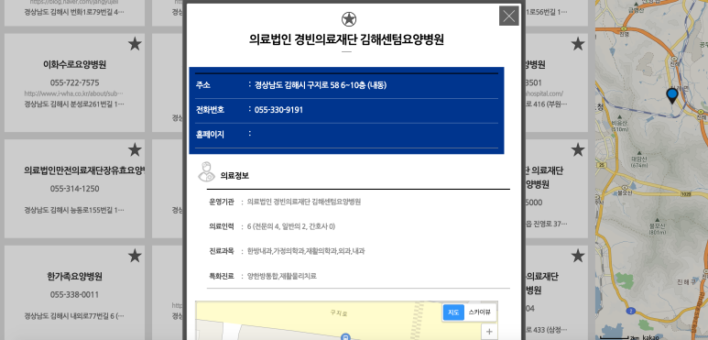Click the 의료정보 section heading
Image resolution: width=708 pixels, height=340 pixels.
click(234, 176)
